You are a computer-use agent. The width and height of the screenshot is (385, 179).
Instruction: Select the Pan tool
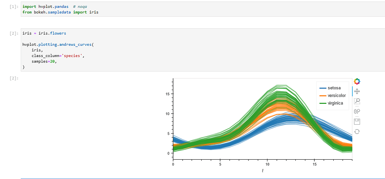357,91
